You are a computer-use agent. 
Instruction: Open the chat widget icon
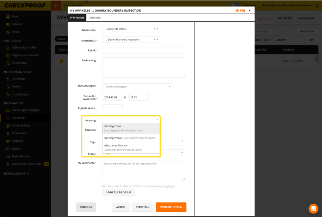(x=313, y=209)
